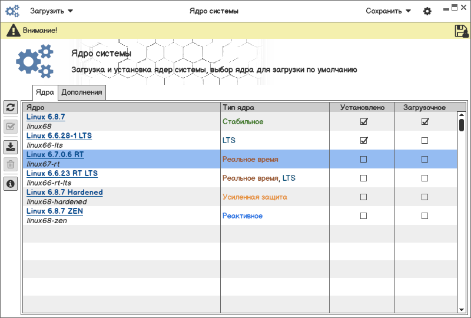The height and width of the screenshot is (318, 471).
Task: Click the vertical scrollbar handle
Action: [462, 125]
